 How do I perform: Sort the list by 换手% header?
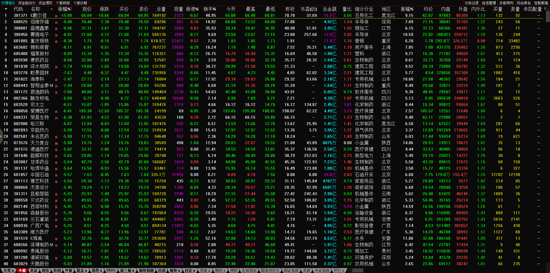coord(210,9)
